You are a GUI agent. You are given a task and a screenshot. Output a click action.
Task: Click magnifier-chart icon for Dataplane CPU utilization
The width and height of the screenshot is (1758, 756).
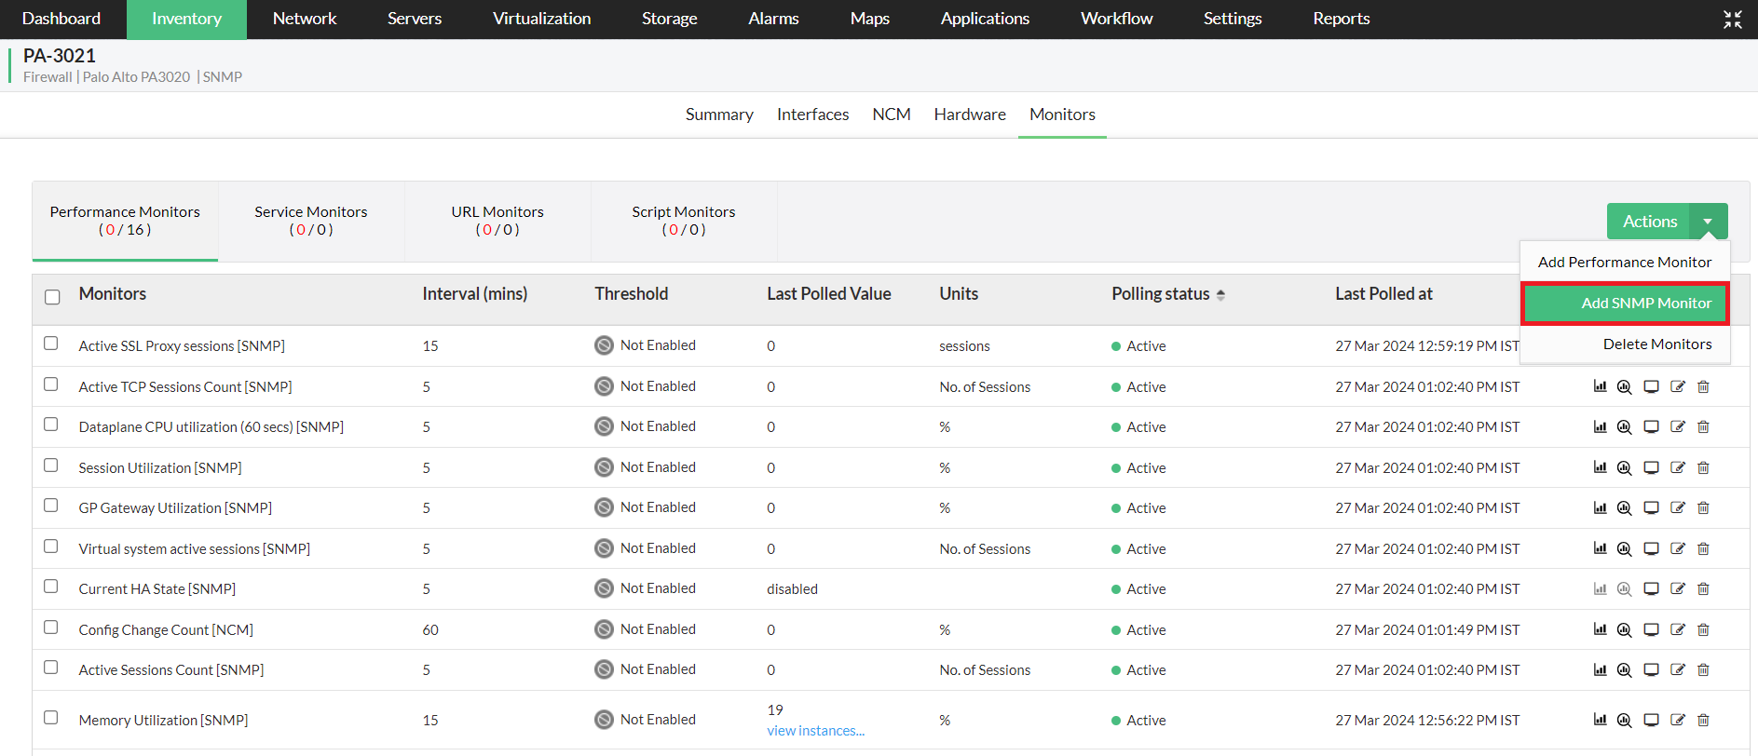1624,427
